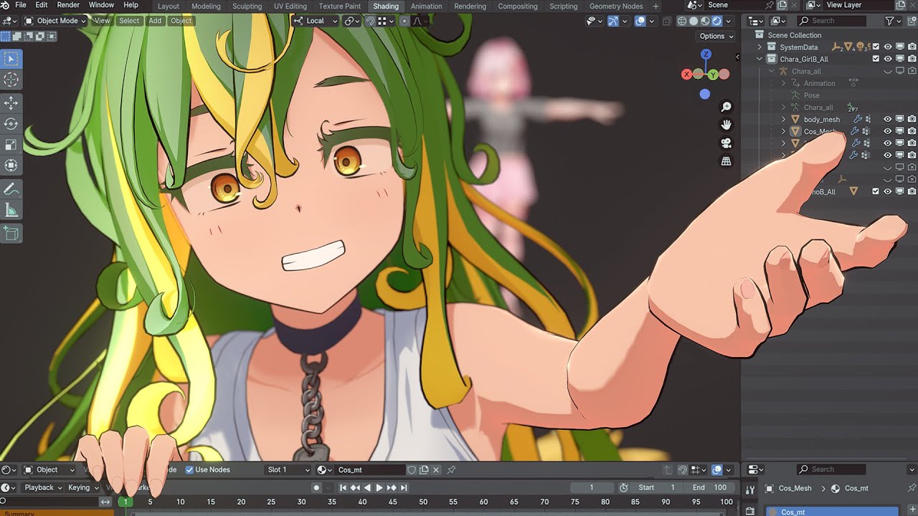This screenshot has height=516, width=918.
Task: Switch to rendered viewport shading
Action: click(x=716, y=21)
